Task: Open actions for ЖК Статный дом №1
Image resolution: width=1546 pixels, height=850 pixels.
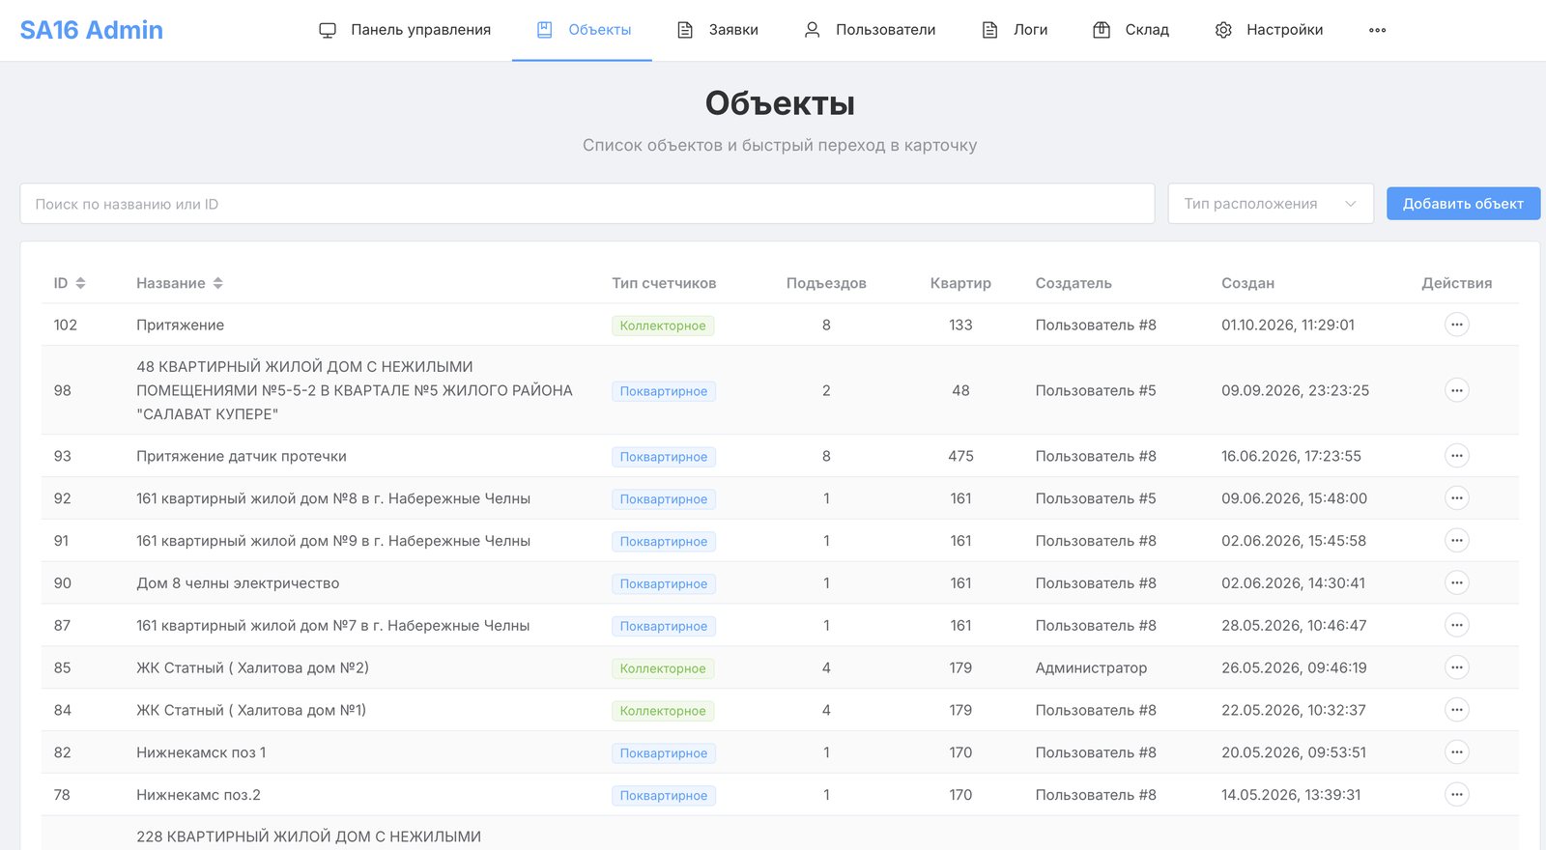Action: point(1456,710)
